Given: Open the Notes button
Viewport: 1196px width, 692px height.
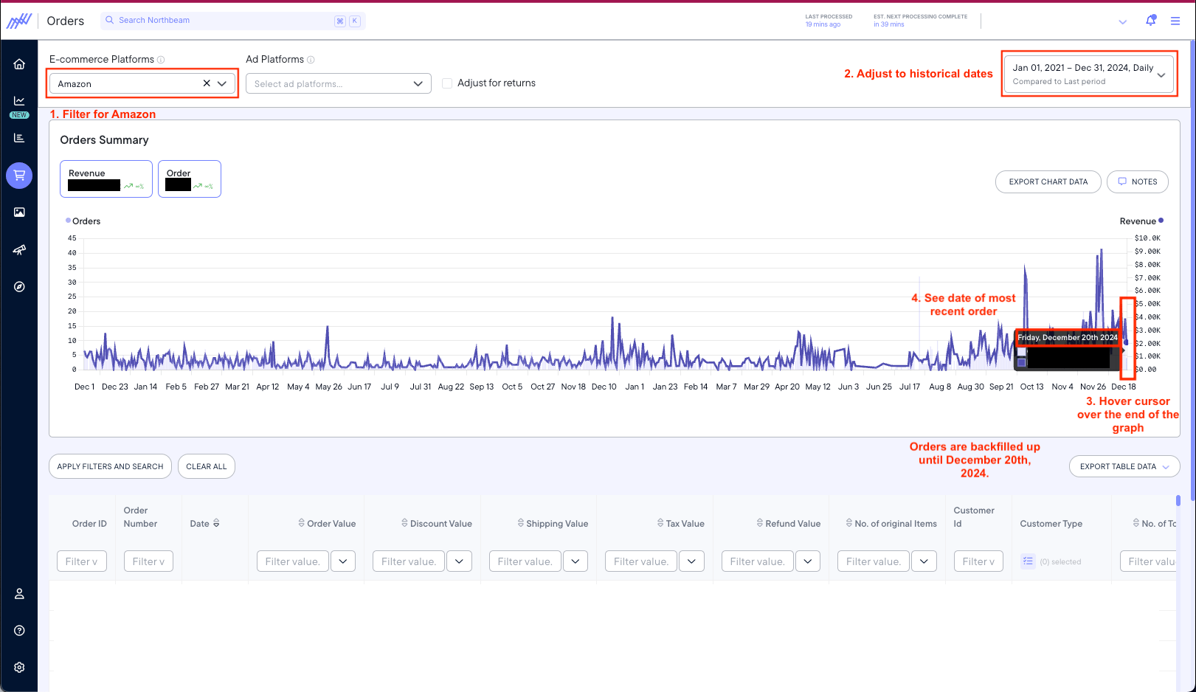Looking at the screenshot, I should tap(1138, 181).
